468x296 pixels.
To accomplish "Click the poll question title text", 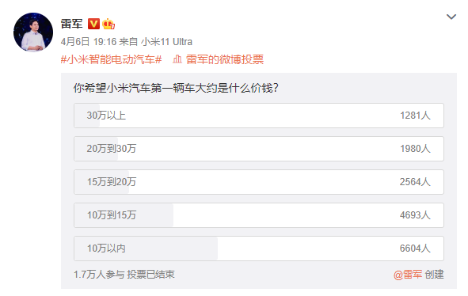I will (x=176, y=88).
